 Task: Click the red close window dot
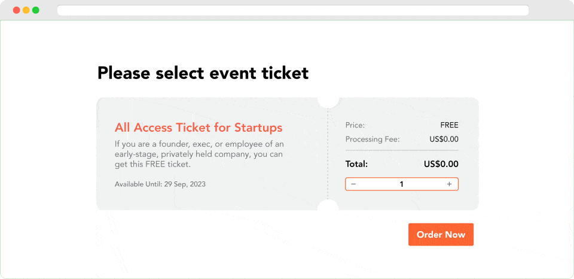click(x=16, y=10)
